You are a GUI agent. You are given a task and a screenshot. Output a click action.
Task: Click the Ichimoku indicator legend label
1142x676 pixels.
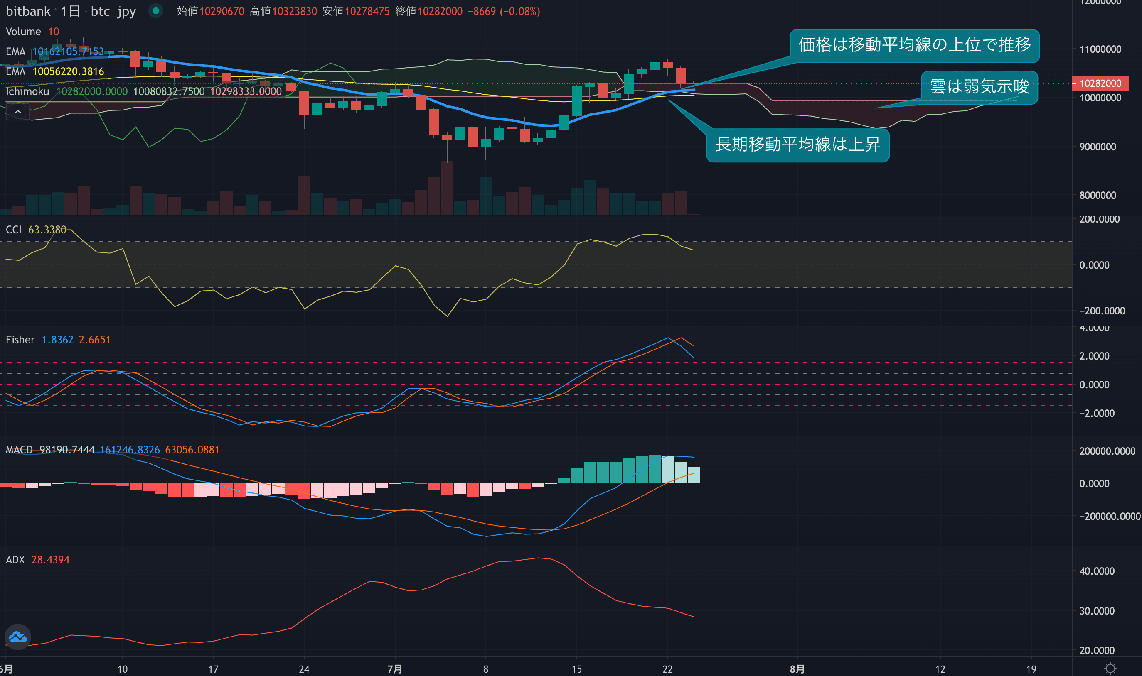(27, 92)
